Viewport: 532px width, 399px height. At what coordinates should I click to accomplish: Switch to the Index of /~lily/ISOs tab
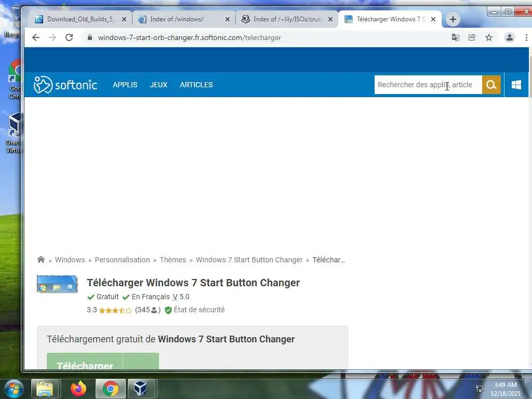(x=287, y=19)
